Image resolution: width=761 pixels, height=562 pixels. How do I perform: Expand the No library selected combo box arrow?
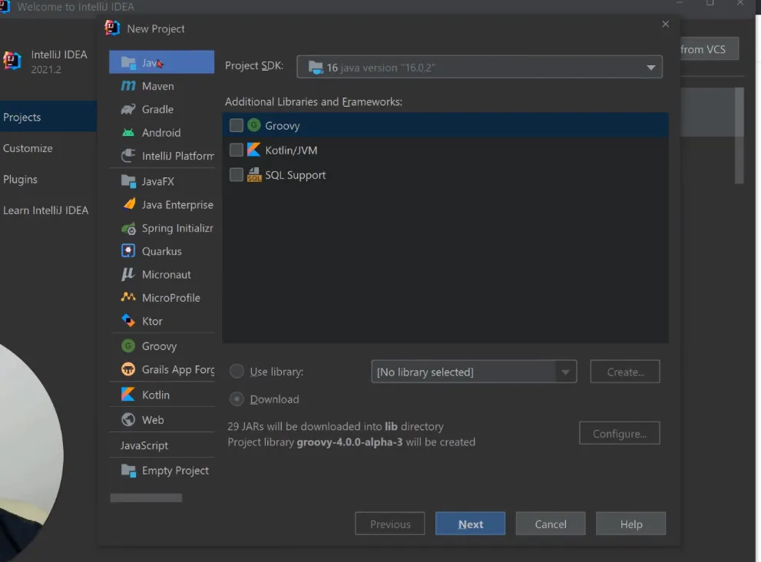click(566, 372)
